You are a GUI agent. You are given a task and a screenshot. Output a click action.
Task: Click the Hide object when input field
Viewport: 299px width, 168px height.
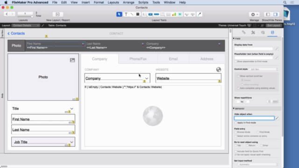[x=254, y=118]
